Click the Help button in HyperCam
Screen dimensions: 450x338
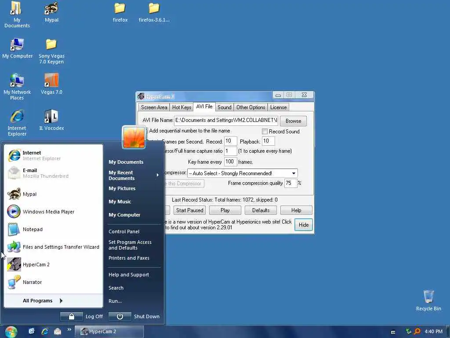296,210
